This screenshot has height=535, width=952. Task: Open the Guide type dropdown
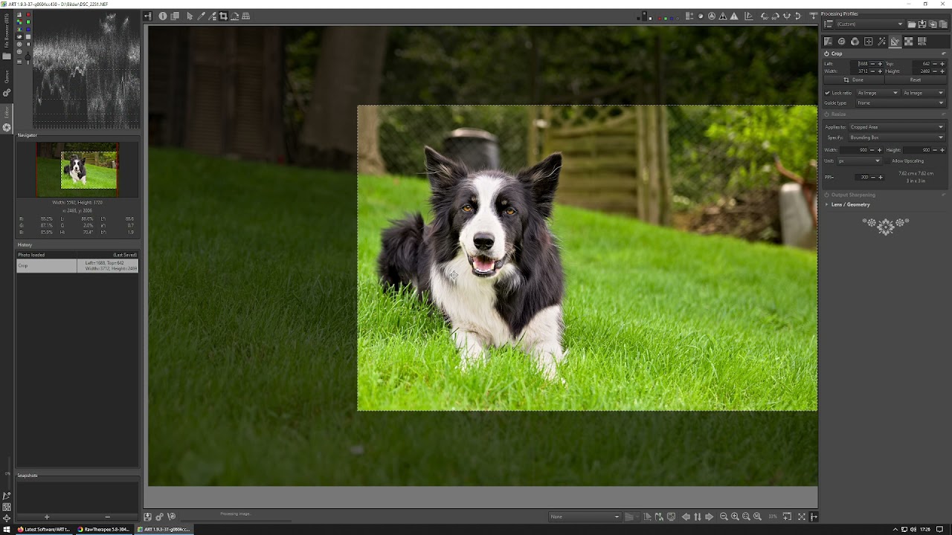pyautogui.click(x=900, y=103)
